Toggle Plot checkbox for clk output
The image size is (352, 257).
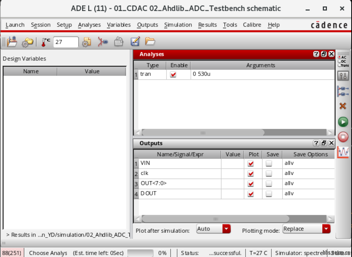251,173
